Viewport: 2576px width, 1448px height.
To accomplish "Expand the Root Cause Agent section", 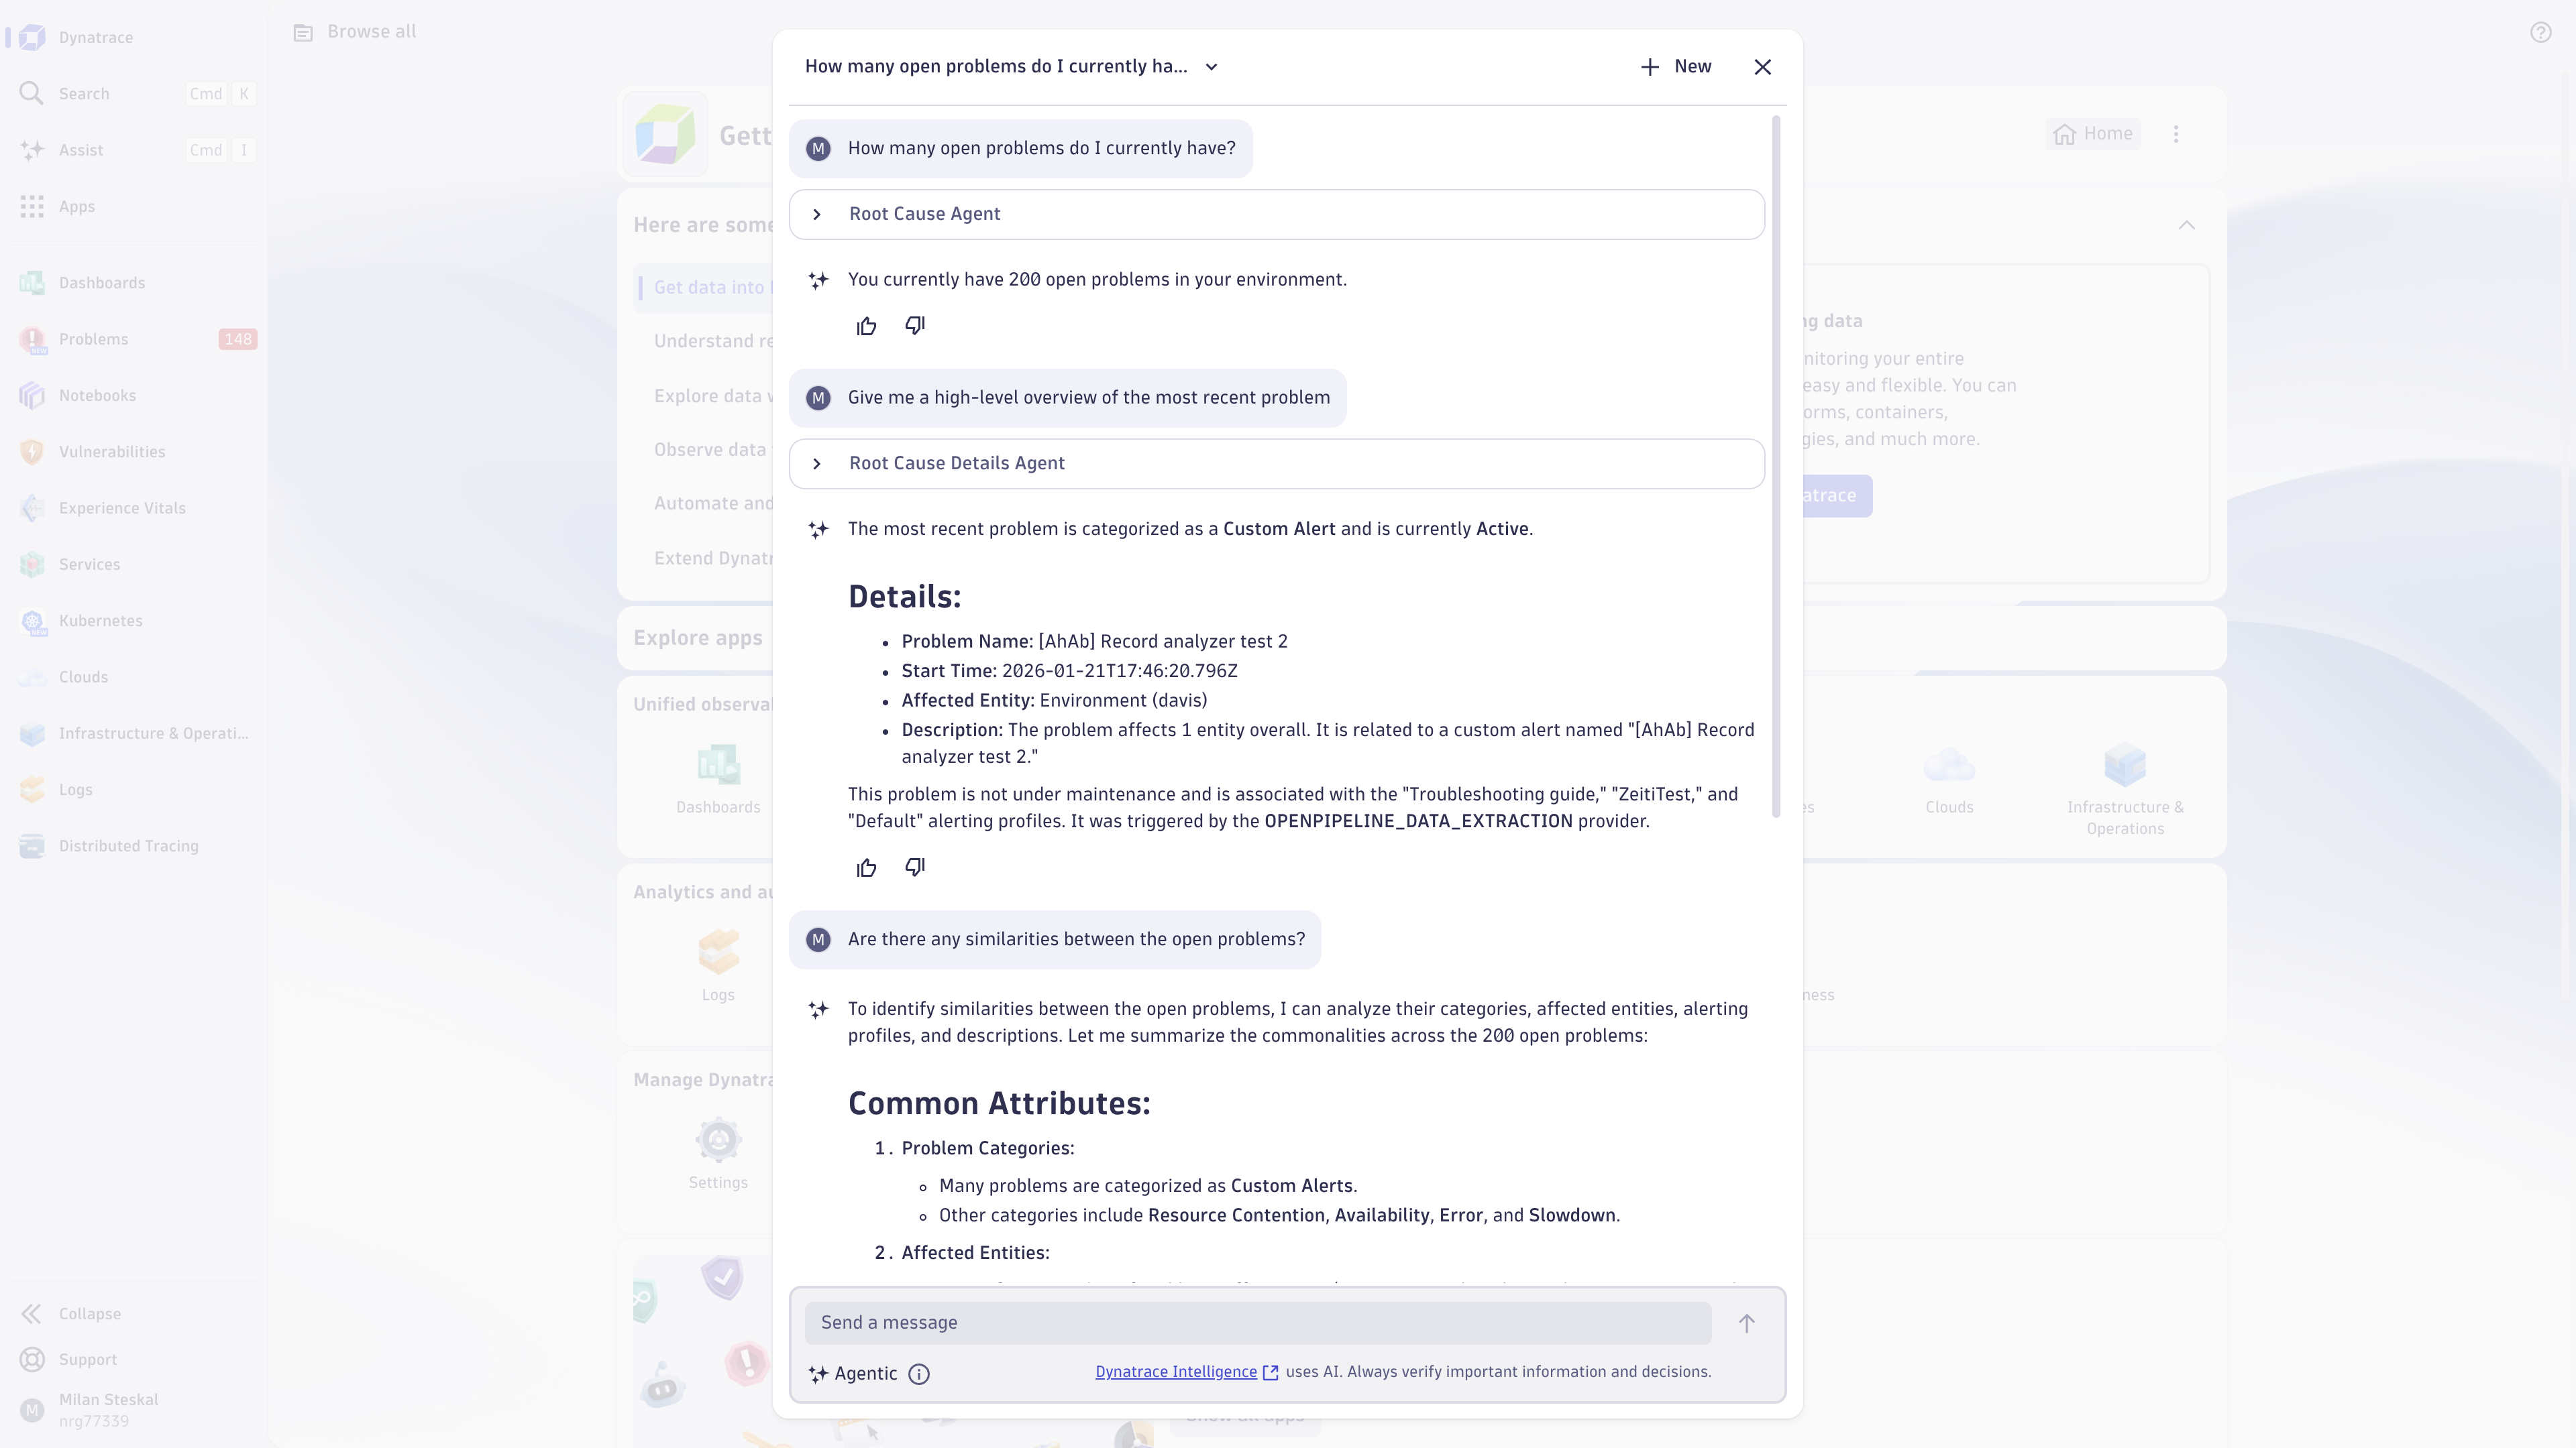I will point(817,214).
